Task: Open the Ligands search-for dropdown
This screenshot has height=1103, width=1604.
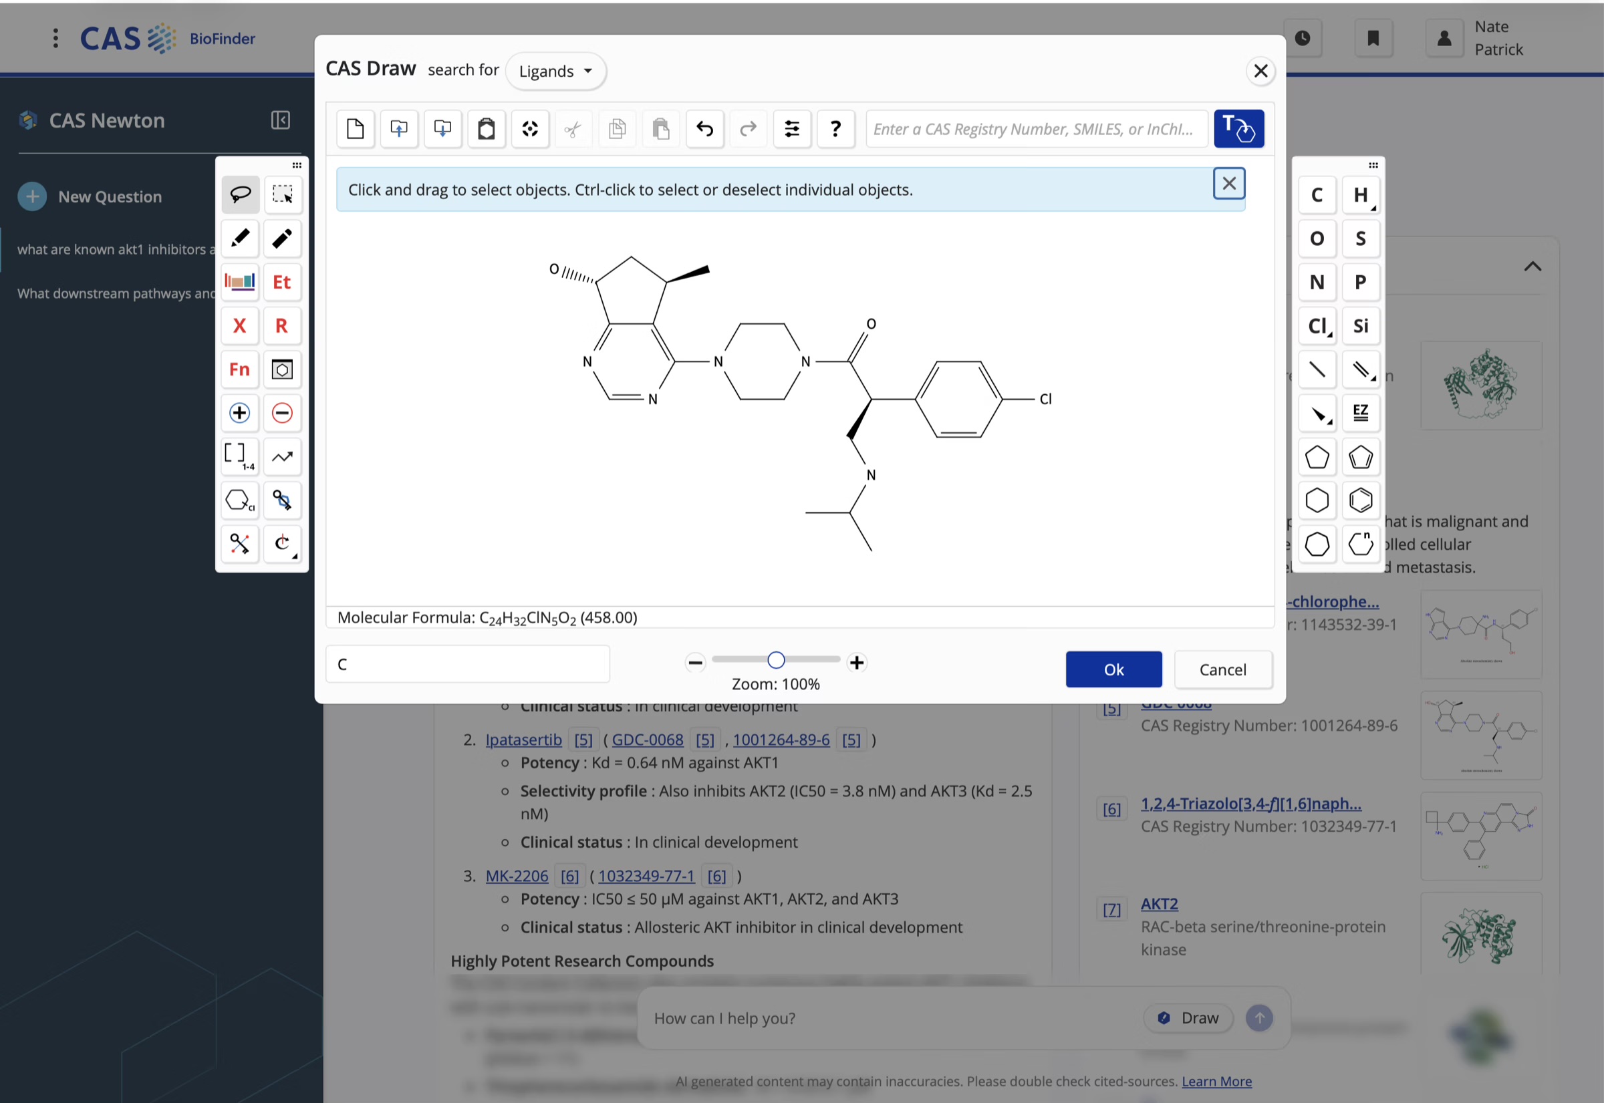Action: coord(556,71)
